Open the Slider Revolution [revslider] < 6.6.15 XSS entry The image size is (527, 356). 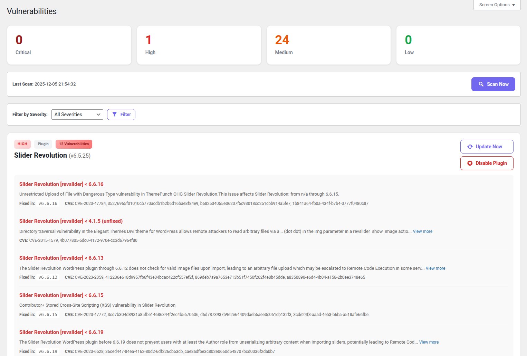[61, 295]
